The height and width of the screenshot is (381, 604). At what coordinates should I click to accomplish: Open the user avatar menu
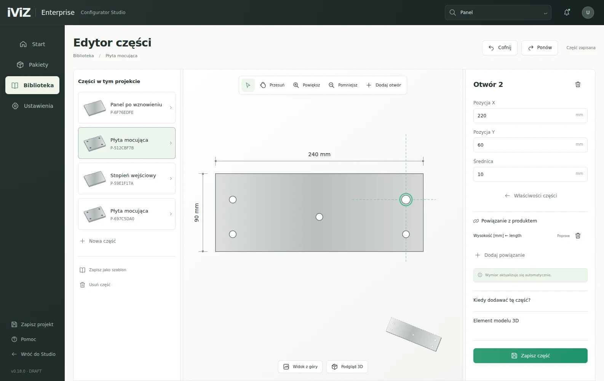tap(588, 13)
